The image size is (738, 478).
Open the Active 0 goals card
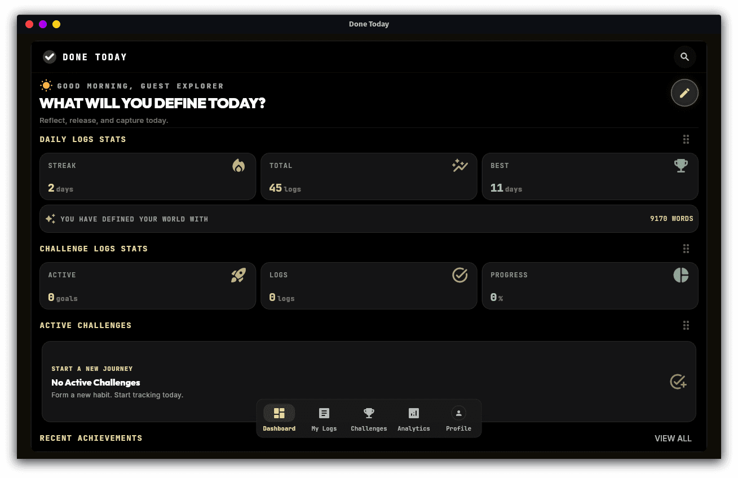click(x=148, y=286)
